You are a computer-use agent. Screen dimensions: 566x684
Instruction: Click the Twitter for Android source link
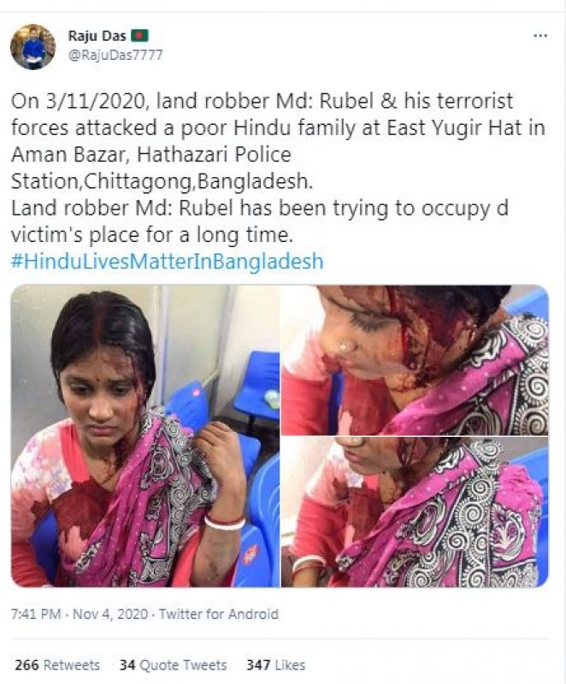(x=219, y=614)
